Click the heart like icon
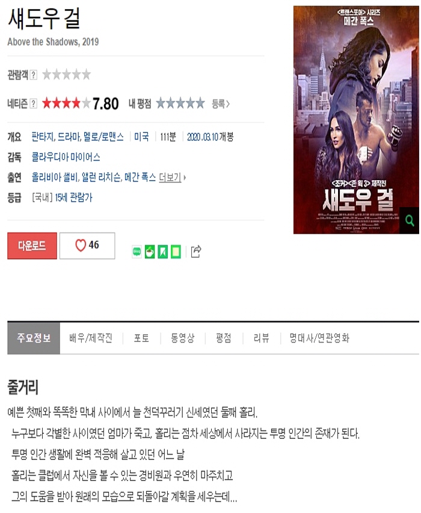The width and height of the screenshot is (421, 513). pyautogui.click(x=81, y=245)
